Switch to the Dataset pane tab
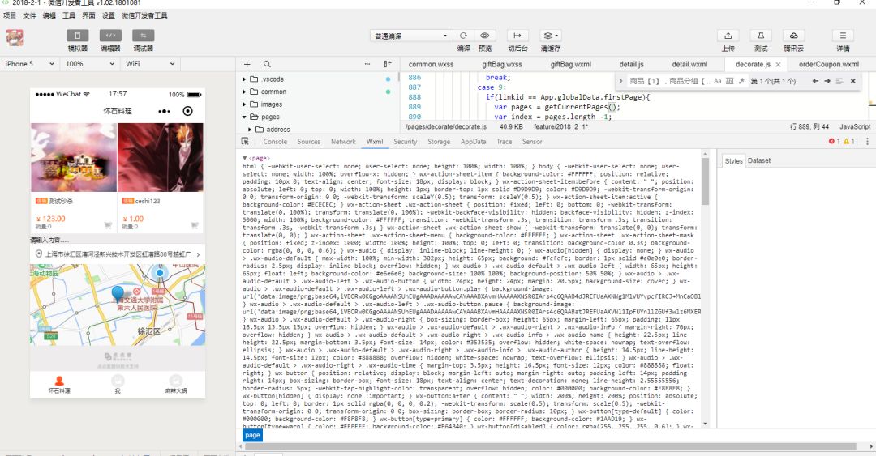 click(x=758, y=160)
